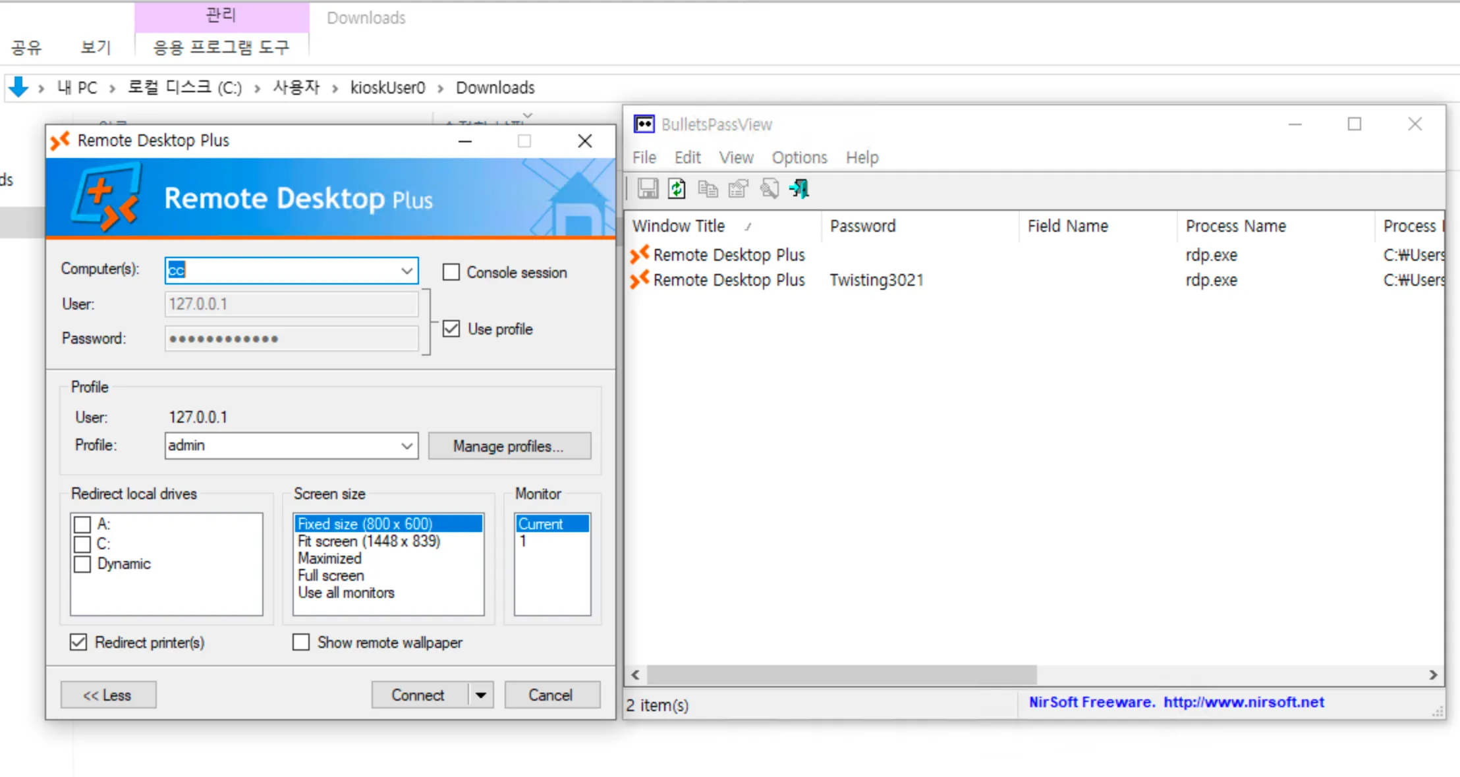Click the Manage profiles... button
Screen dimensions: 1460x777
(x=509, y=446)
